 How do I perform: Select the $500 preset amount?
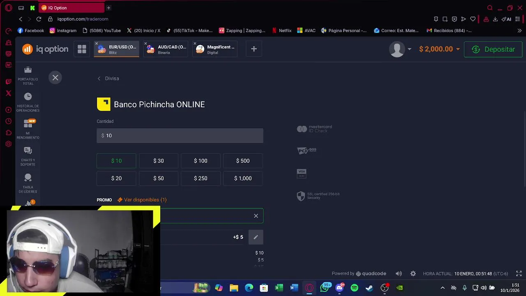click(x=243, y=161)
